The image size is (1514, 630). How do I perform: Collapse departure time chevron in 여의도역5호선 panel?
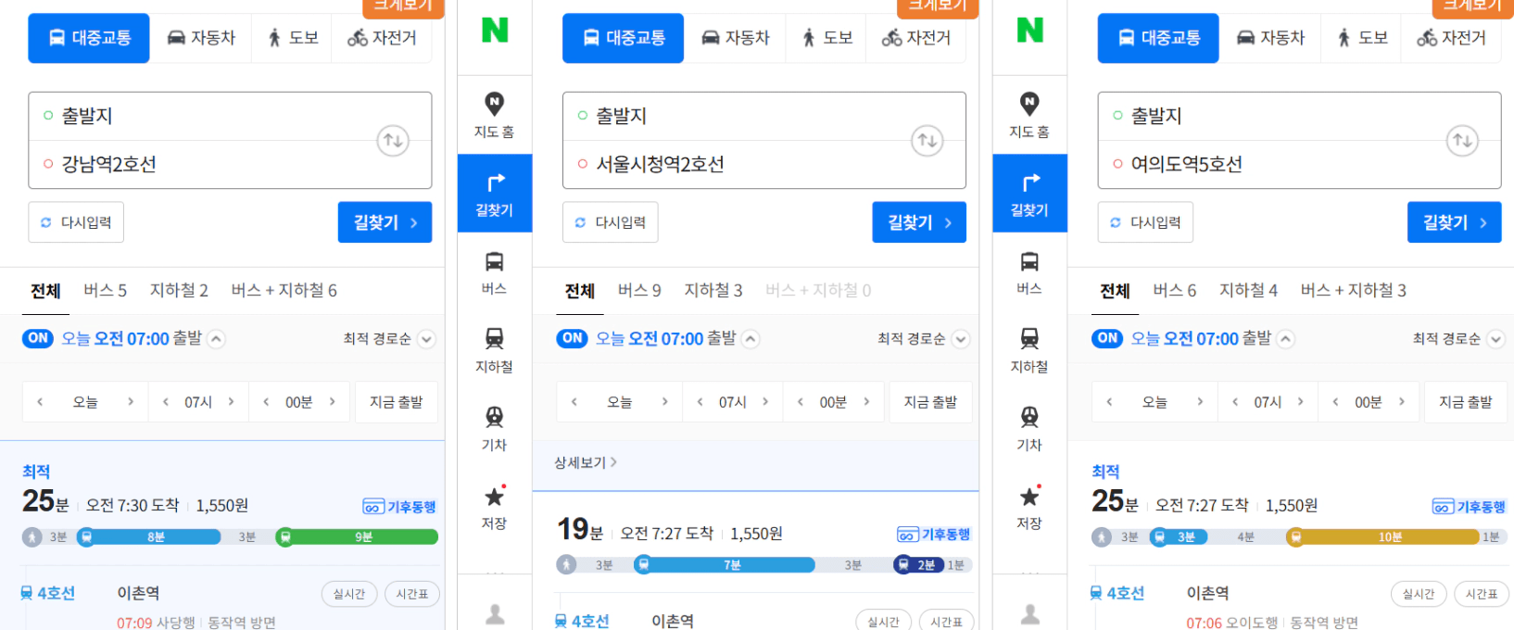click(x=1286, y=339)
